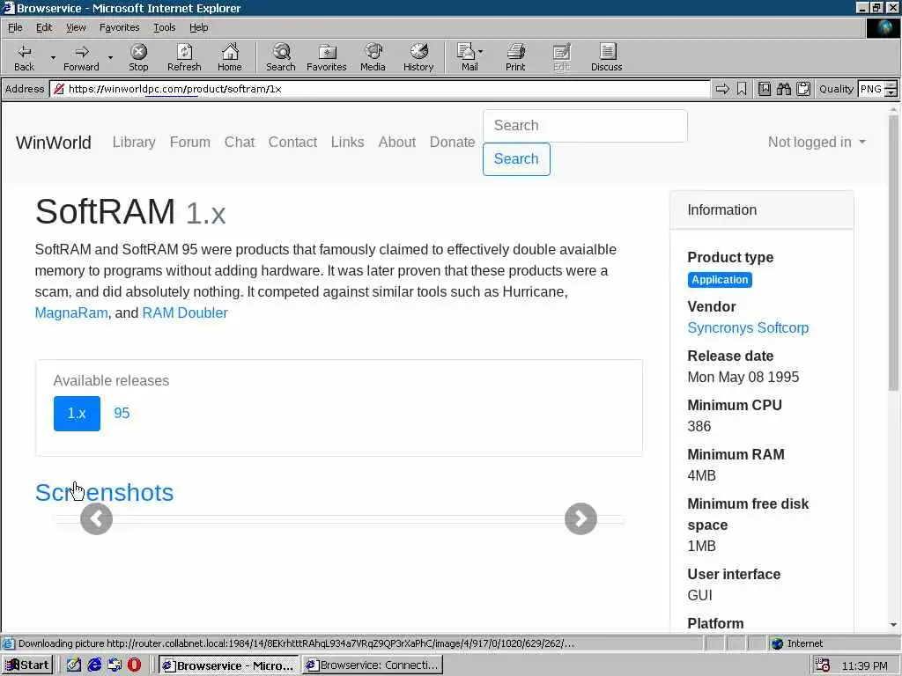
Task: Open the Search pane from toolbar
Action: click(281, 57)
